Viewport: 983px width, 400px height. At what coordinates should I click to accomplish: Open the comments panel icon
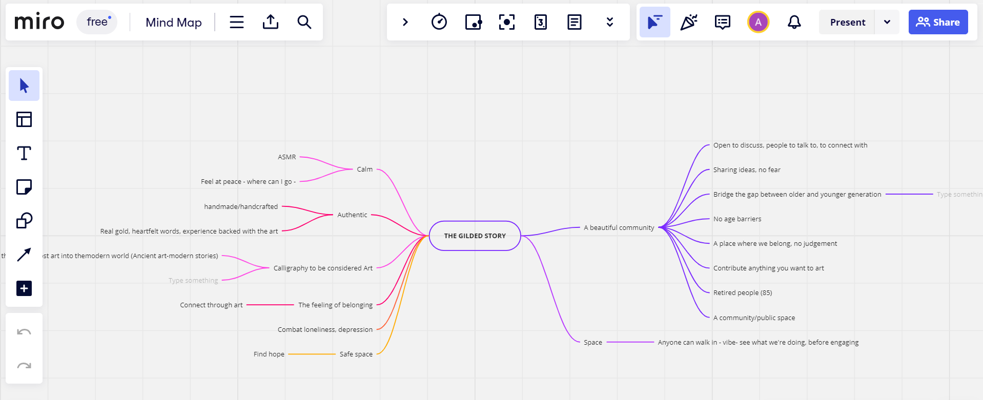coord(723,22)
